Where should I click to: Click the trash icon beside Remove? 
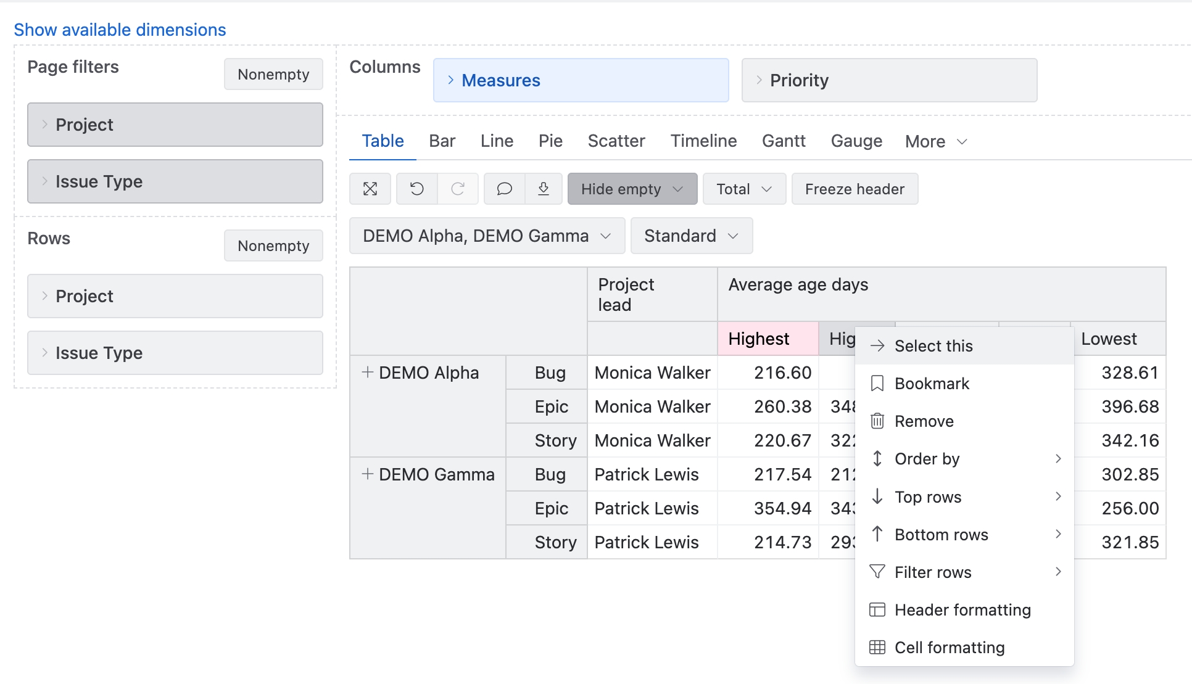[x=877, y=421]
